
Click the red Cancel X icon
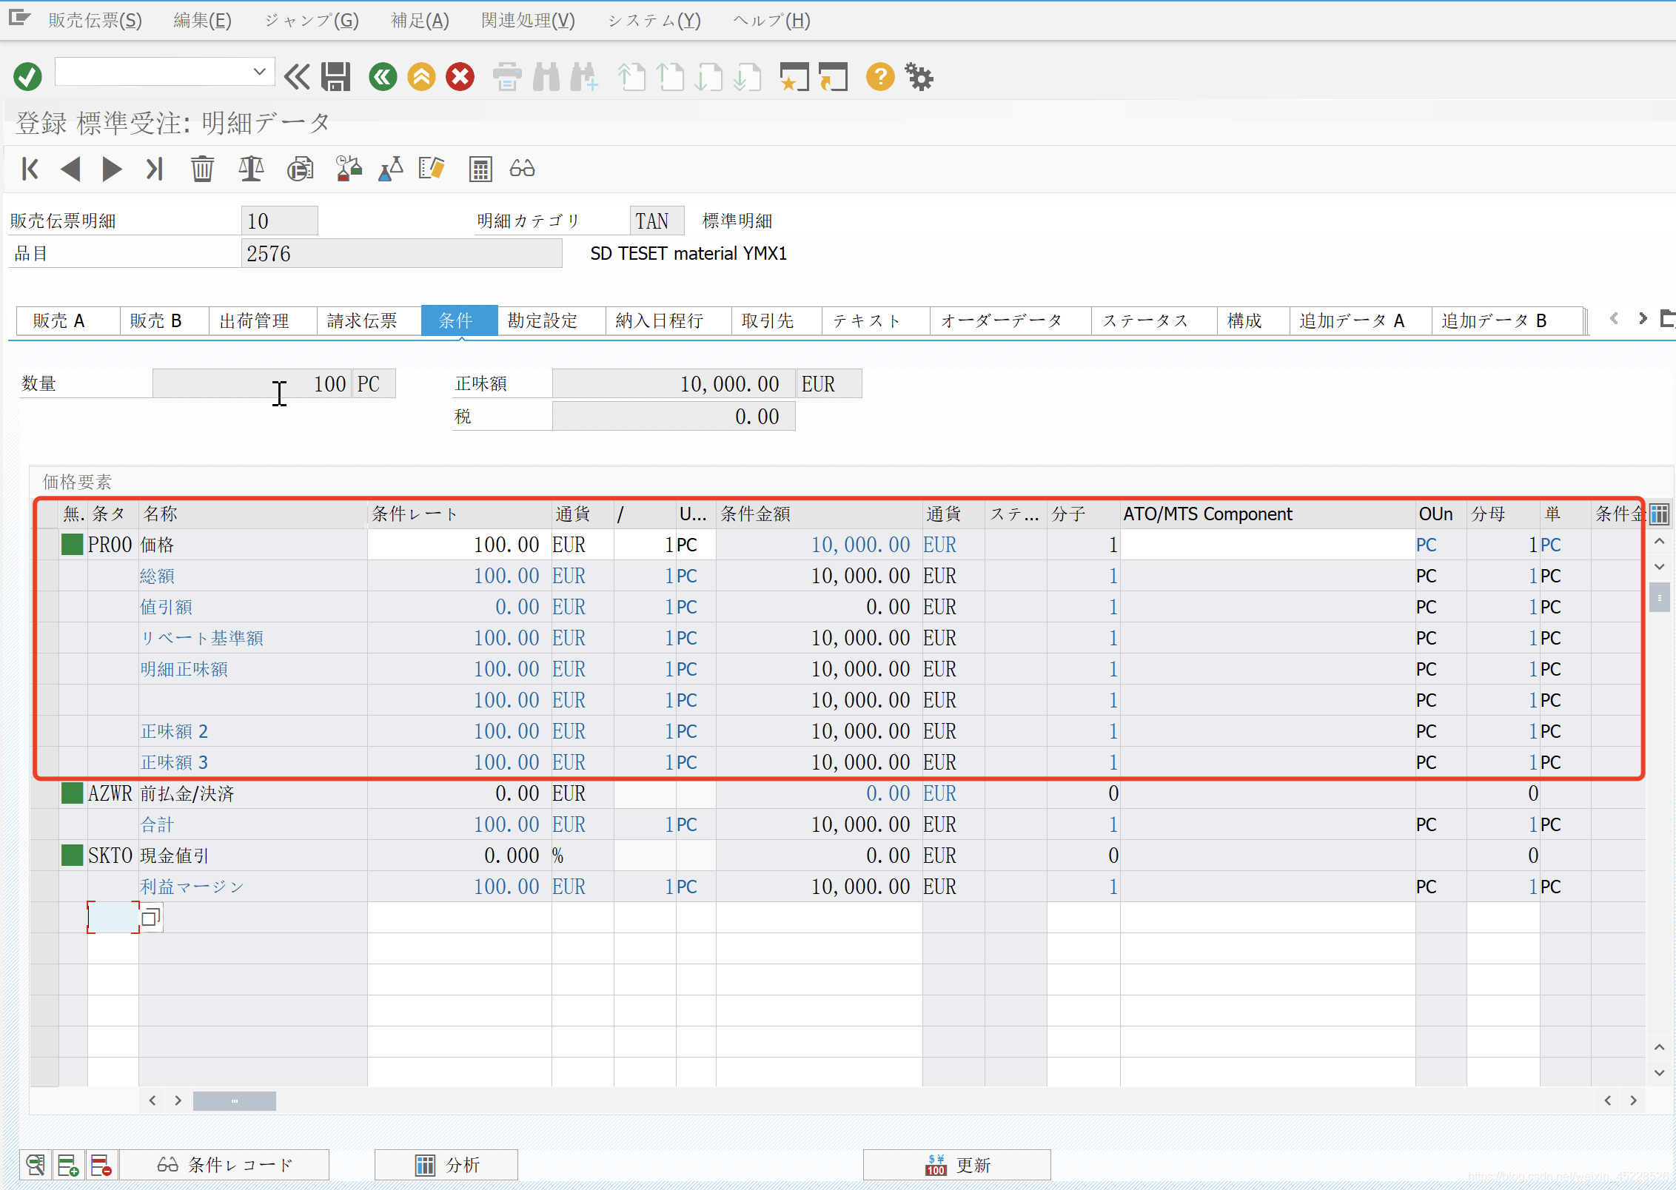click(x=460, y=76)
